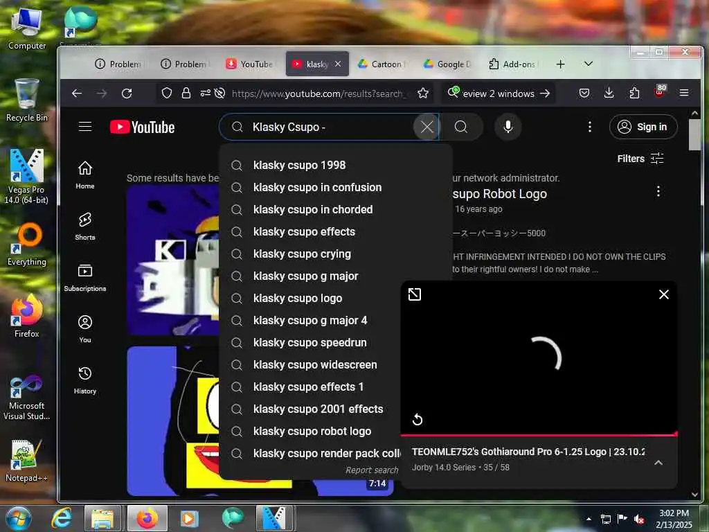The image size is (709, 532).
Task: Show site security padlock info
Action: [186, 94]
